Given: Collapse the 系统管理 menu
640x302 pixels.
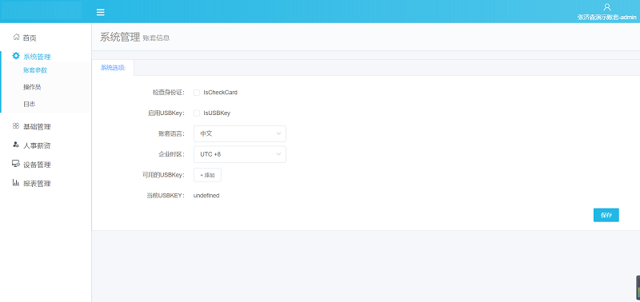Looking at the screenshot, I should [37, 57].
